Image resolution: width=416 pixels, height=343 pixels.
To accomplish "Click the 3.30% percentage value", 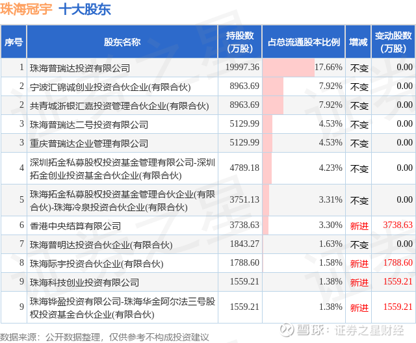I will pyautogui.click(x=331, y=225).
